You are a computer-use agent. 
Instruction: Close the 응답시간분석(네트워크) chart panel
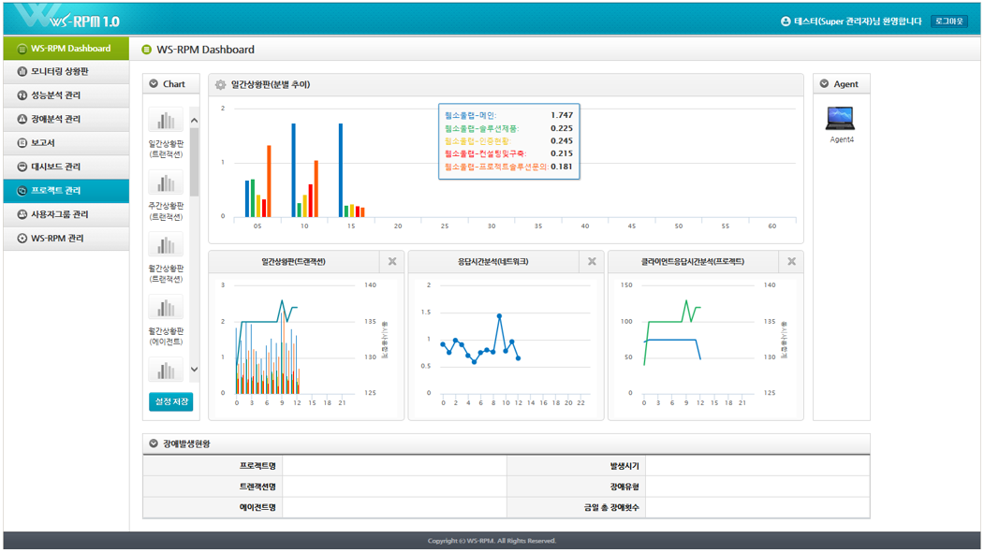(x=592, y=262)
